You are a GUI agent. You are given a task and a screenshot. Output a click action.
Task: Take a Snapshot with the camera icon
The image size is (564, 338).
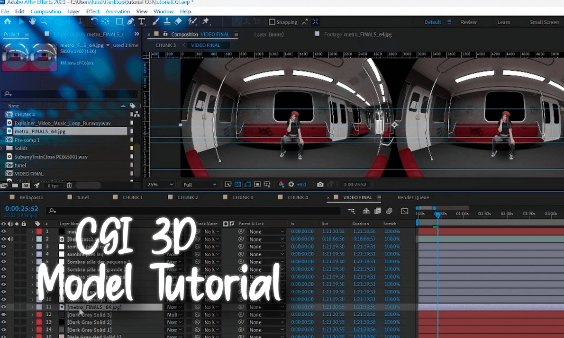click(x=320, y=185)
